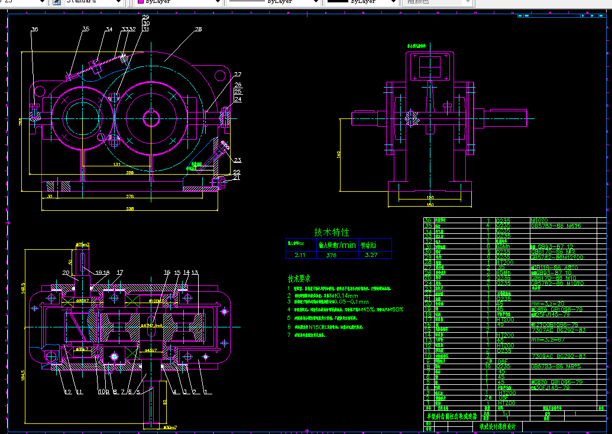The width and height of the screenshot is (612, 434).
Task: Click part balloon number 27
Action: (238, 74)
